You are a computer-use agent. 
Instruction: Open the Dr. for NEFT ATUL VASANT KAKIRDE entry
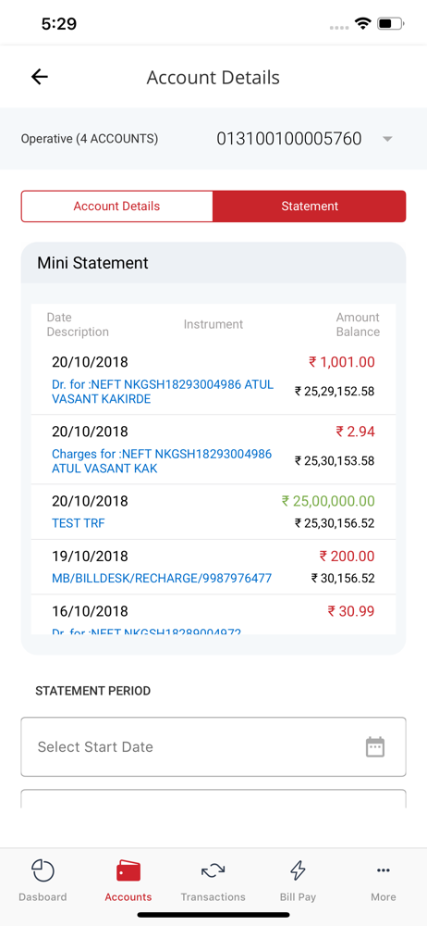pos(213,380)
